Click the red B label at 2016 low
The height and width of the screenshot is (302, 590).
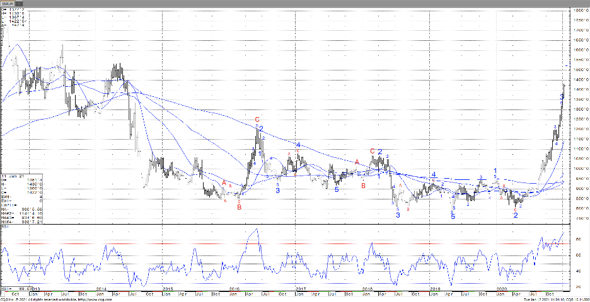point(239,206)
